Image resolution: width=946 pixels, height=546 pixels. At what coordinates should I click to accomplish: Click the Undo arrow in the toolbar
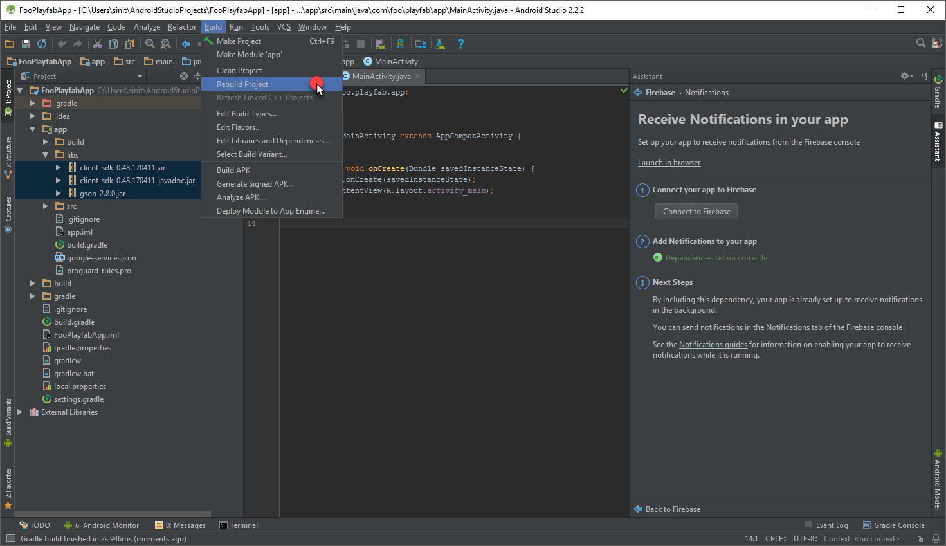62,44
